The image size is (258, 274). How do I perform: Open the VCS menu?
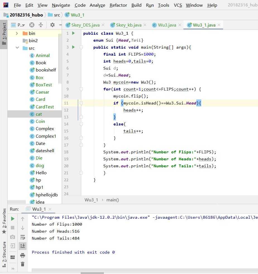pyautogui.click(x=178, y=5)
